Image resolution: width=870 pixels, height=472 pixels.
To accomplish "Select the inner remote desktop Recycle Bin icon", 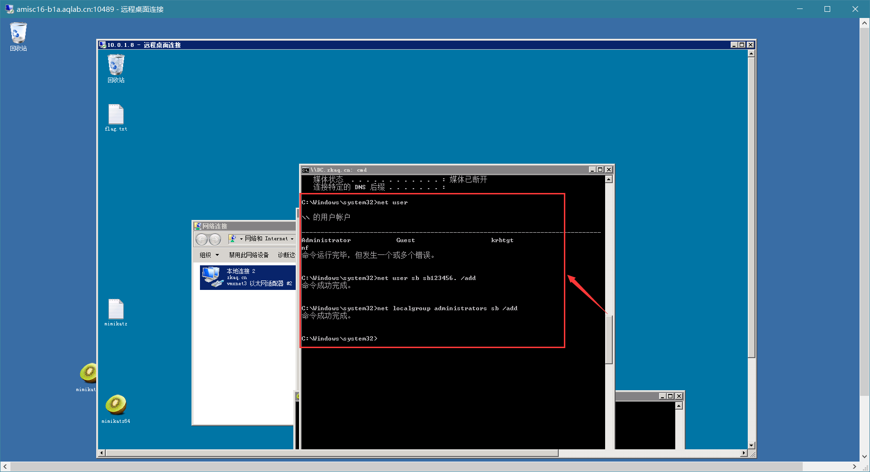I will pos(116,69).
